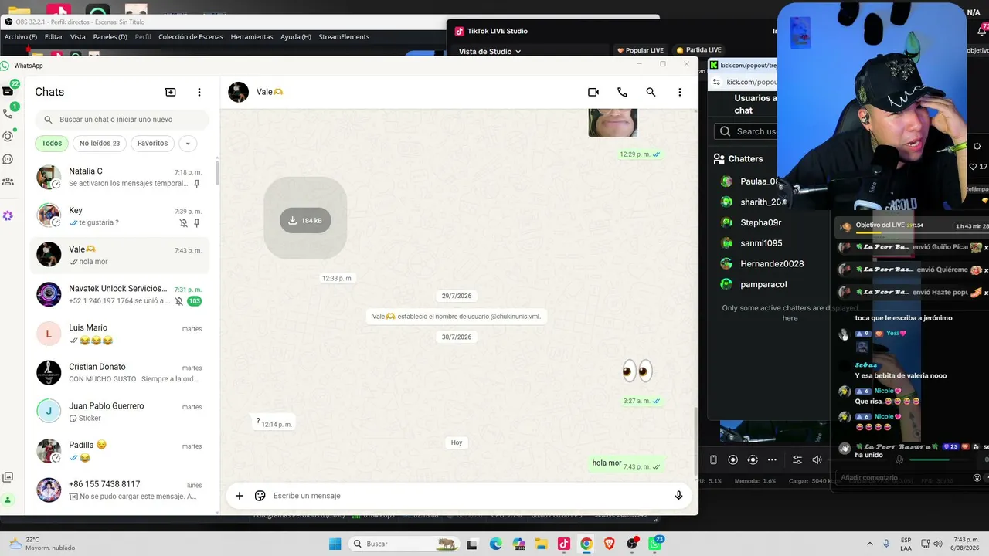Open the Calls section in WhatsApp sidebar
Viewport: 989px width, 556px height.
[x=8, y=114]
